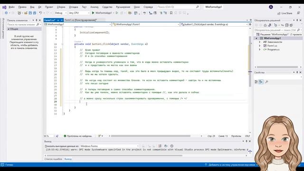Close the Свойства panel
Image resolution: width=304 pixels, height=171 pixels.
click(301, 72)
